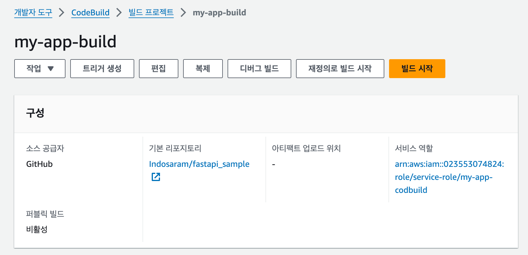Open Indosaram/fastapi_sample repository link
Viewport: 528px width, 255px height.
pos(199,164)
